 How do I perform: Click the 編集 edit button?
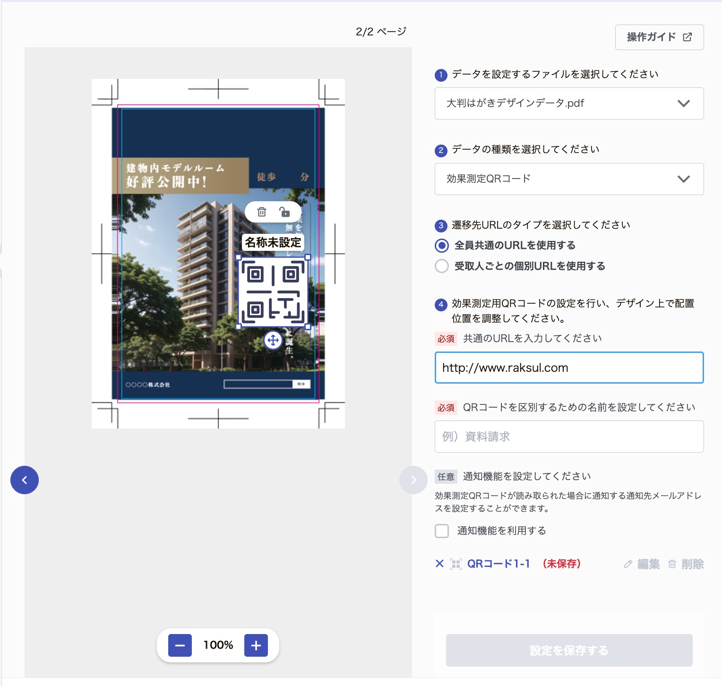point(642,564)
